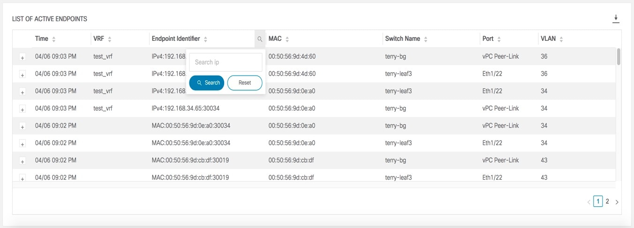
Task: Sort by VLAN column arrows
Action: point(561,39)
